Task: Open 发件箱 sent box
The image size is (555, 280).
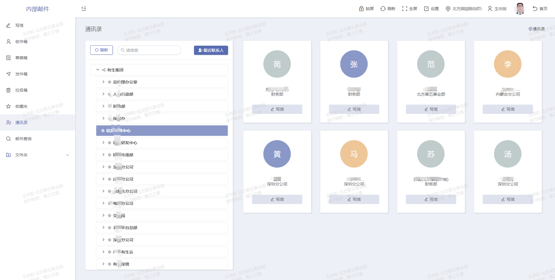Action: (x=38, y=74)
